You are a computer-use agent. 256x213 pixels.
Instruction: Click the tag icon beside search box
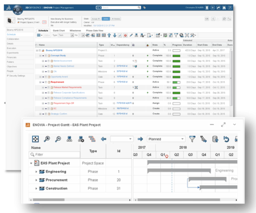(x=144, y=8)
